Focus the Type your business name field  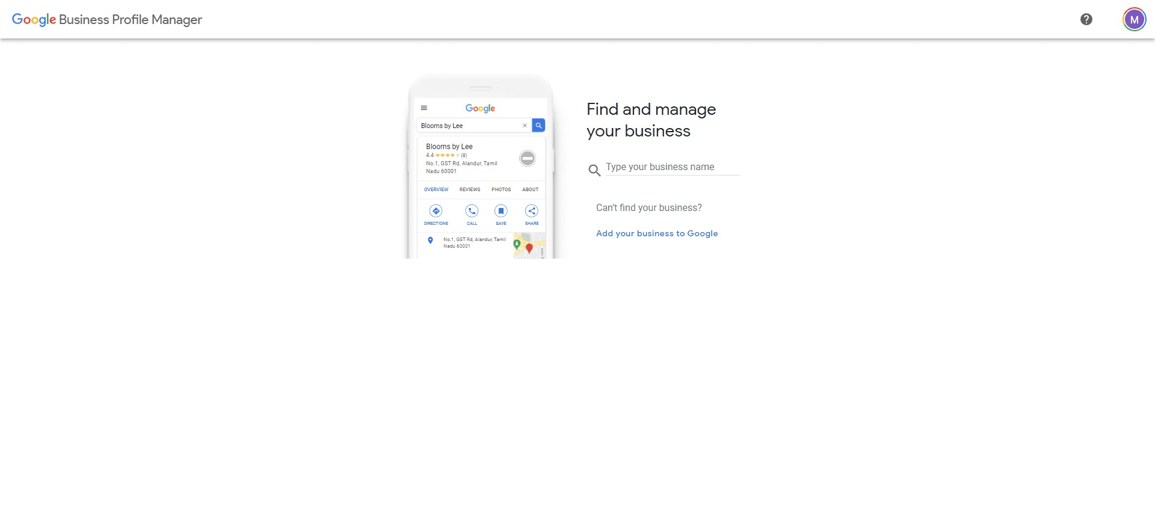pyautogui.click(x=673, y=167)
